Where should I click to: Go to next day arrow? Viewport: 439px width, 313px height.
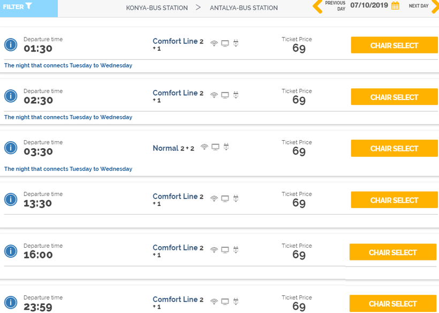click(x=435, y=6)
